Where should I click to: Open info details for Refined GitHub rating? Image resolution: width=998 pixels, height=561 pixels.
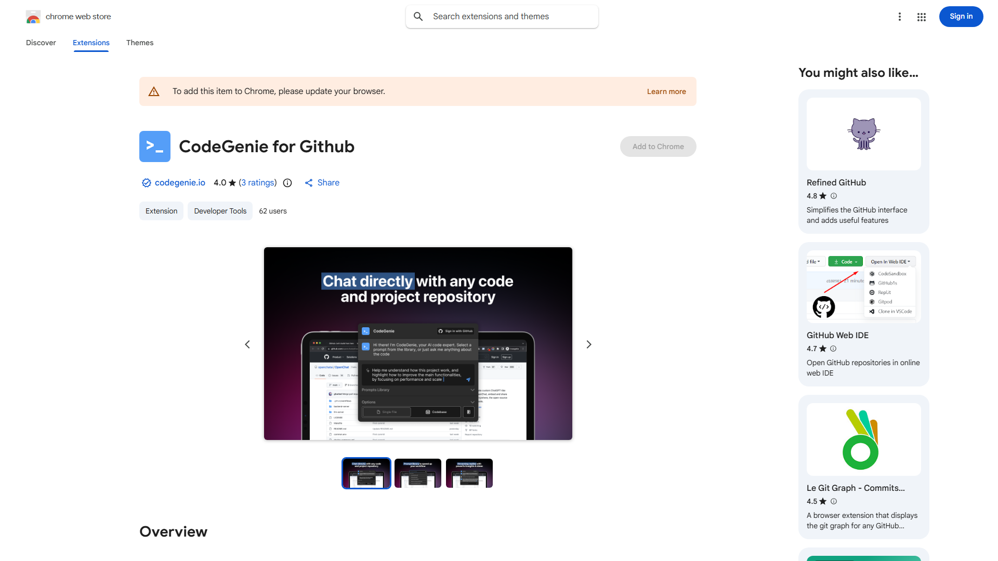(x=834, y=196)
